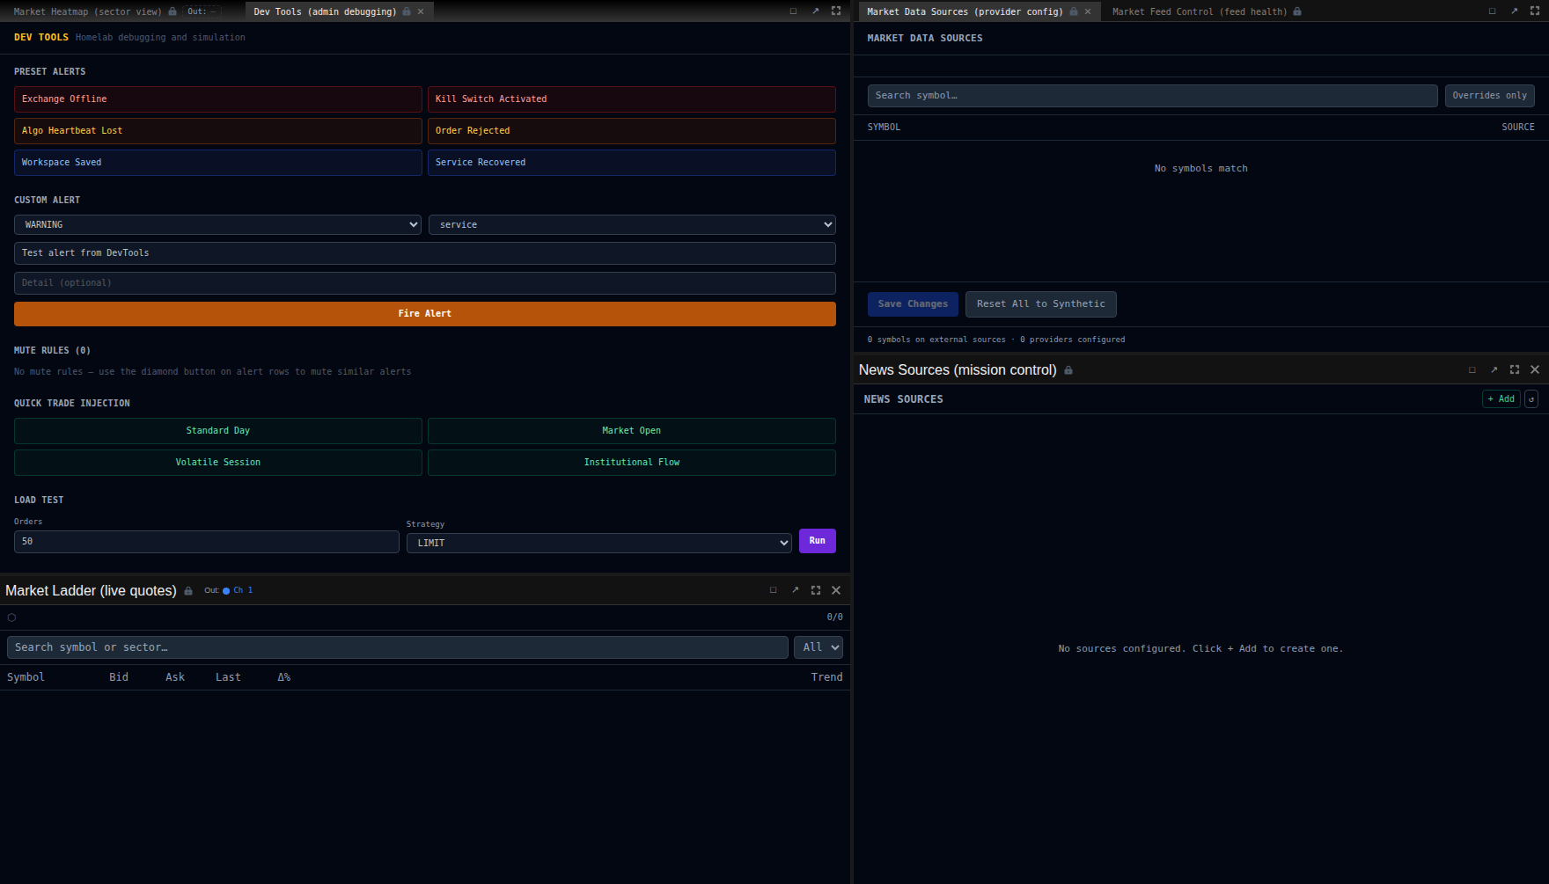Click Reset All to Synthetic

click(1040, 304)
